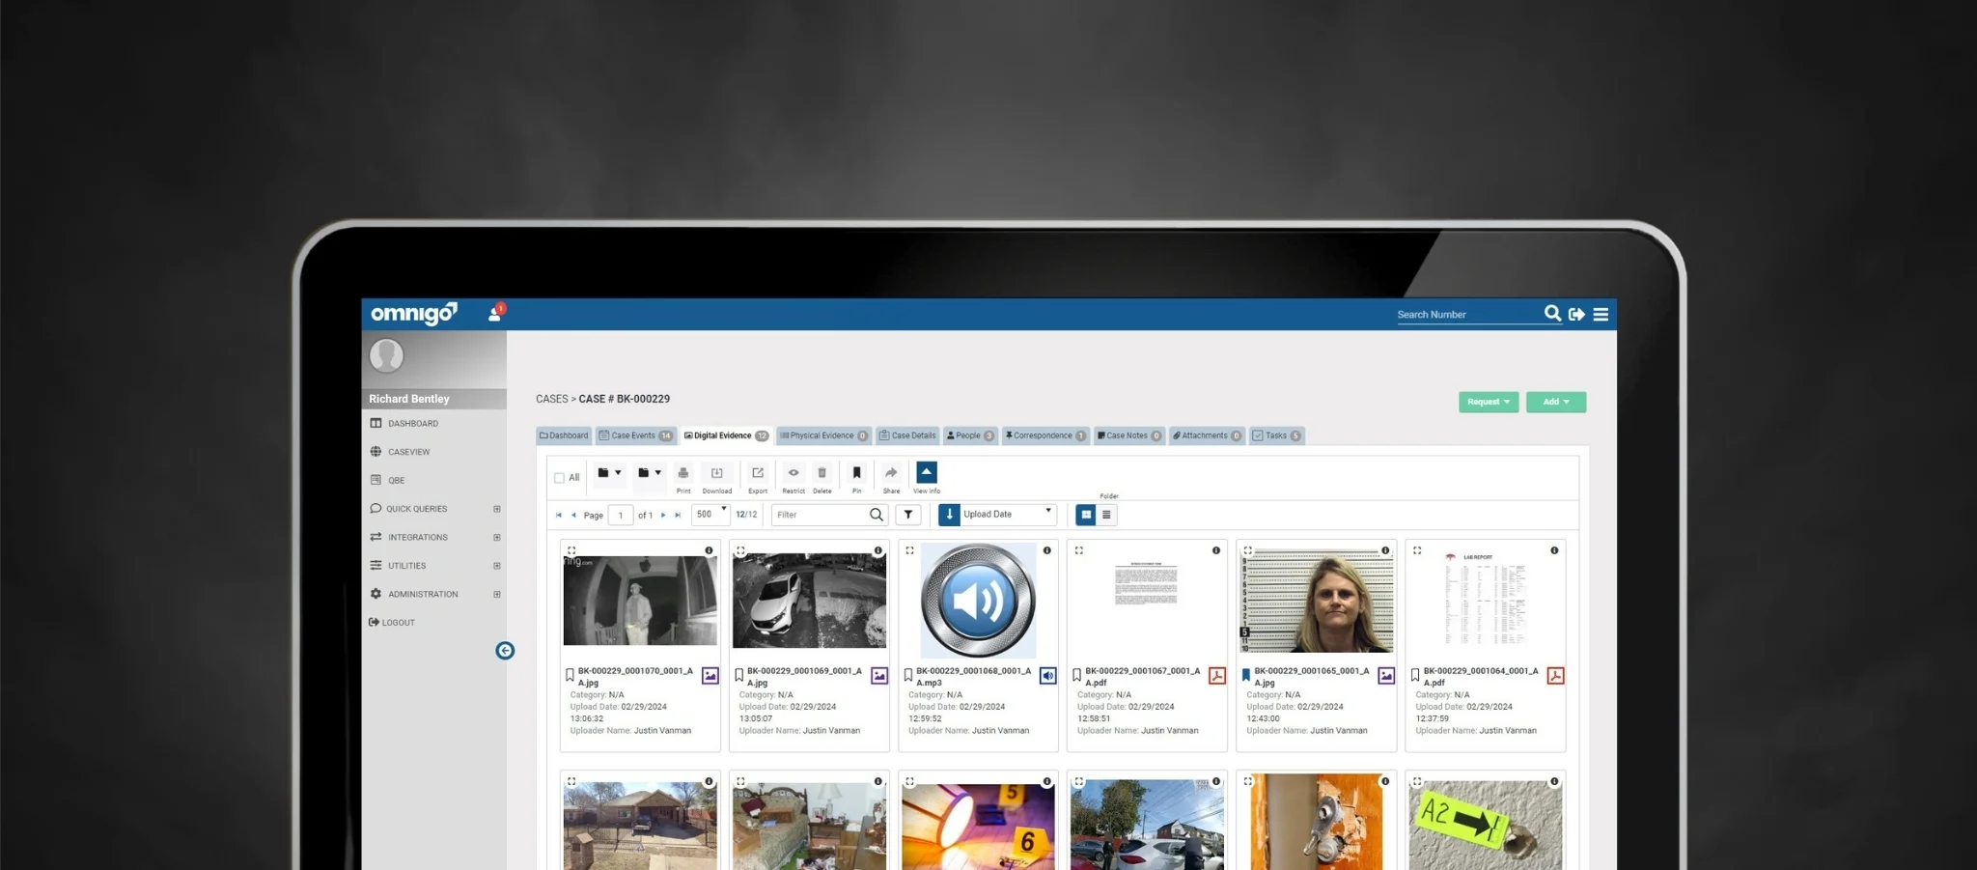The height and width of the screenshot is (870, 1977).
Task: Click the PDF icon on file 0001067
Action: (x=1217, y=676)
